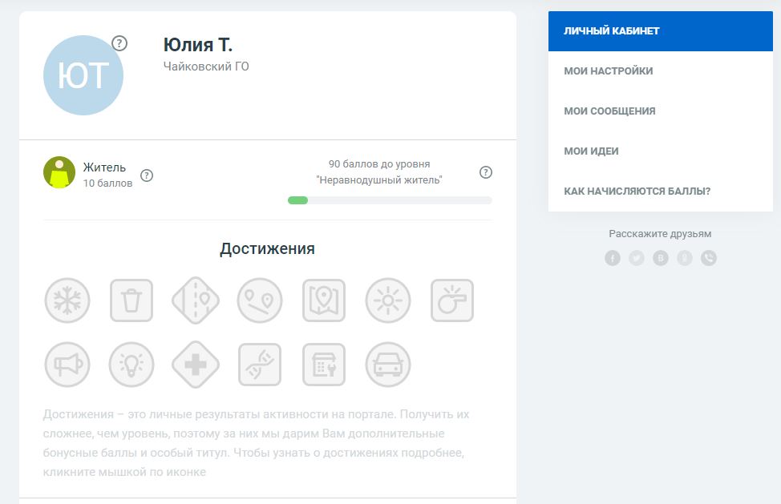Share the page via Facebook icon
Screen dimensions: 781x504
point(613,258)
